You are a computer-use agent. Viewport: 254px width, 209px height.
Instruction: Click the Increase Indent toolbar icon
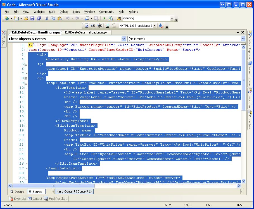(100, 26)
